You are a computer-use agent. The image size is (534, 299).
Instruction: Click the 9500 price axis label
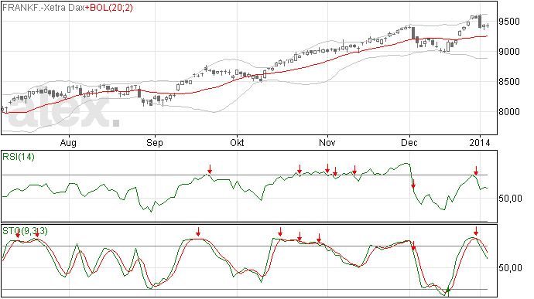(509, 22)
